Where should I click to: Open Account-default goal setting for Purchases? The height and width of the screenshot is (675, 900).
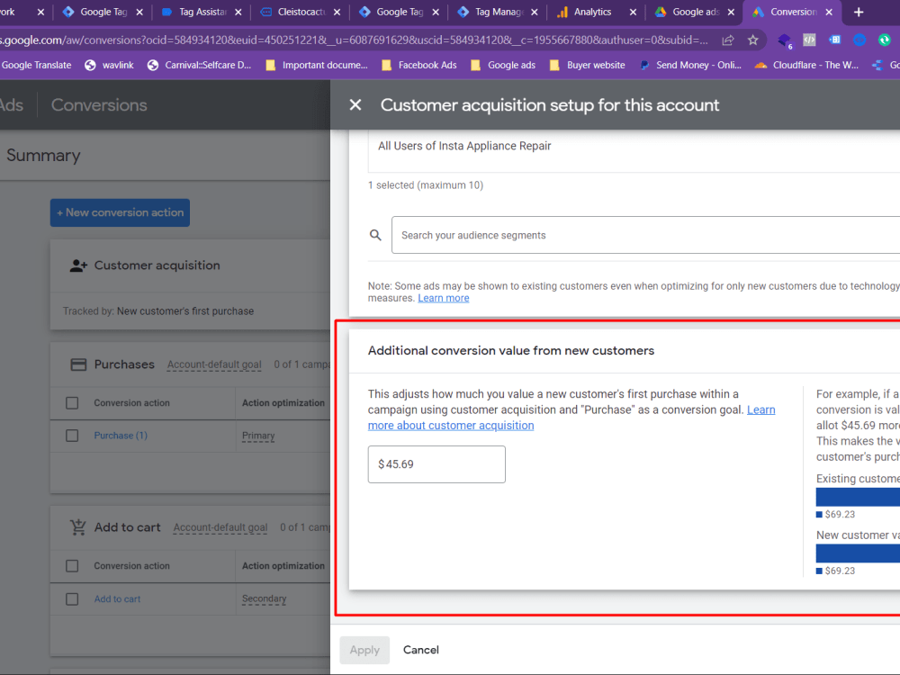click(x=214, y=364)
